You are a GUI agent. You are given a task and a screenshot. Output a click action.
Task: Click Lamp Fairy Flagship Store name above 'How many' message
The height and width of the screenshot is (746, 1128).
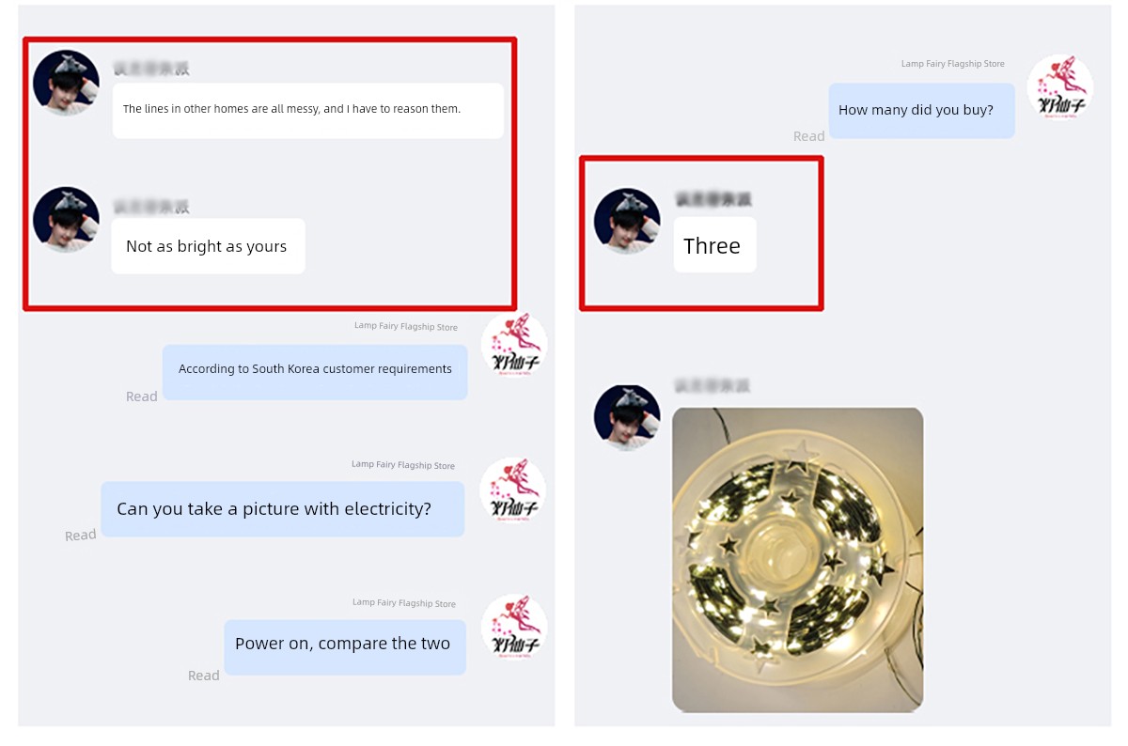[953, 64]
